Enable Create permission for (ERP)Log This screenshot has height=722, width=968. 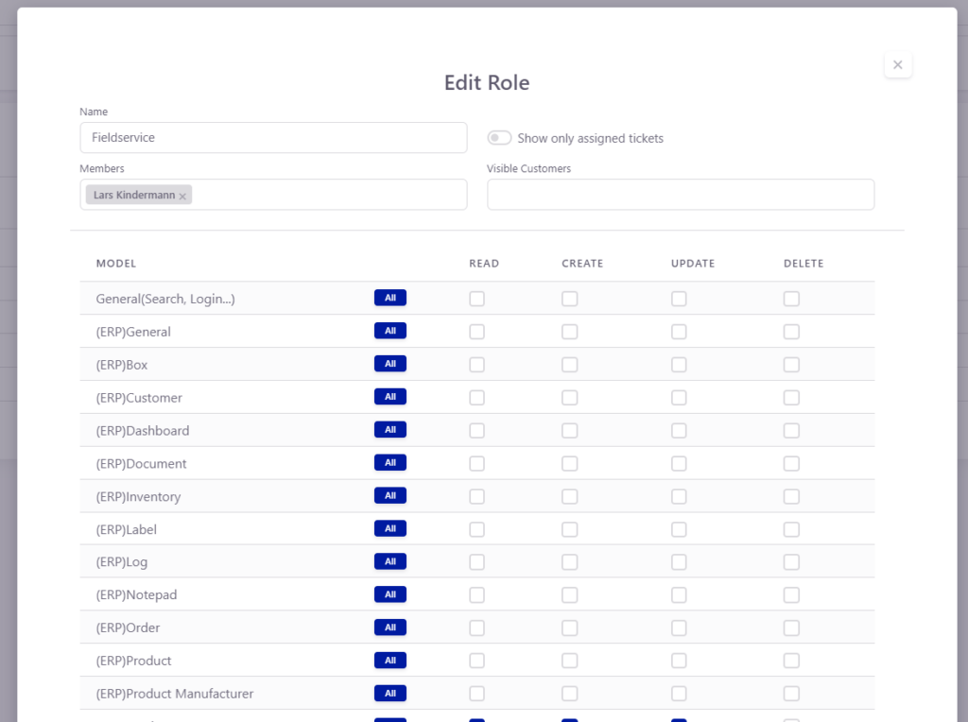pos(569,562)
